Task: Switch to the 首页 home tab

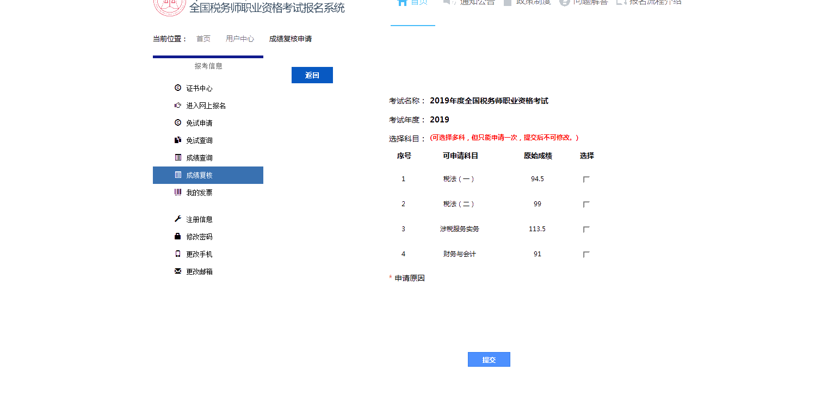Action: point(412,3)
